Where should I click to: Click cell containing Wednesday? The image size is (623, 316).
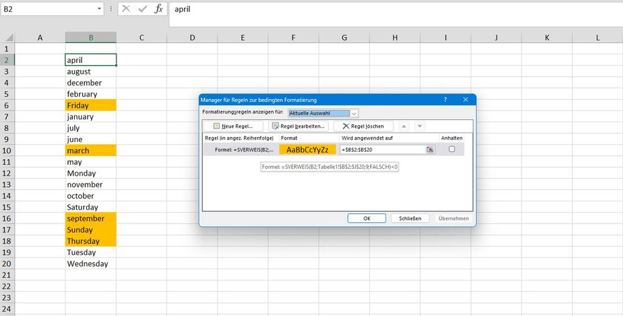(91, 264)
